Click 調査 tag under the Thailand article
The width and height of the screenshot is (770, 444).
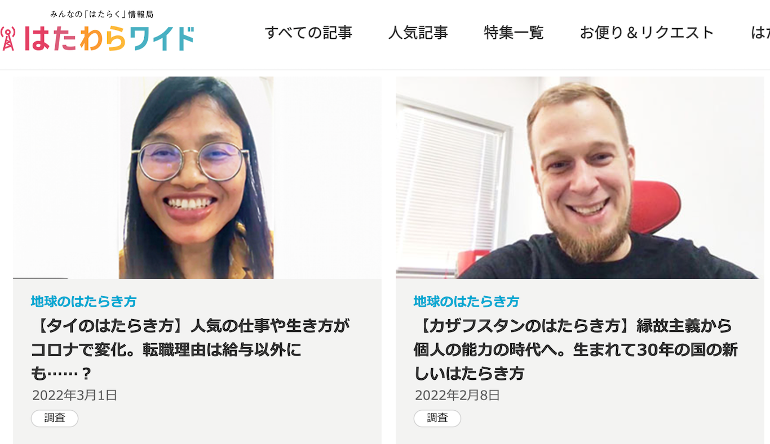pos(55,418)
